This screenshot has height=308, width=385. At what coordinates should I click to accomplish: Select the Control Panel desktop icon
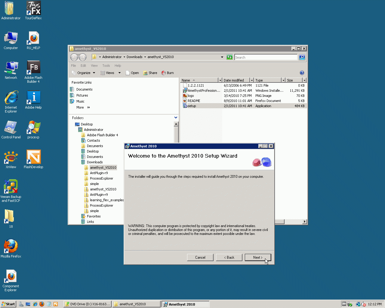coord(11,130)
